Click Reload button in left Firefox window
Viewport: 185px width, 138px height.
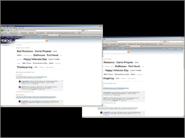coord(8,30)
